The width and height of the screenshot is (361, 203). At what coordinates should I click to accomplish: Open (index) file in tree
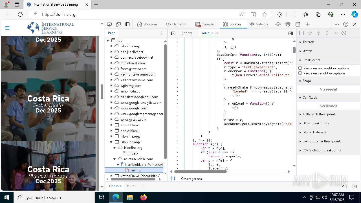pos(133,153)
